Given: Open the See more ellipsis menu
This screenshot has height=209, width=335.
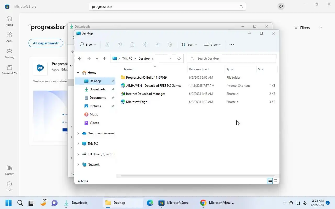Looking at the screenshot, I should [x=232, y=45].
